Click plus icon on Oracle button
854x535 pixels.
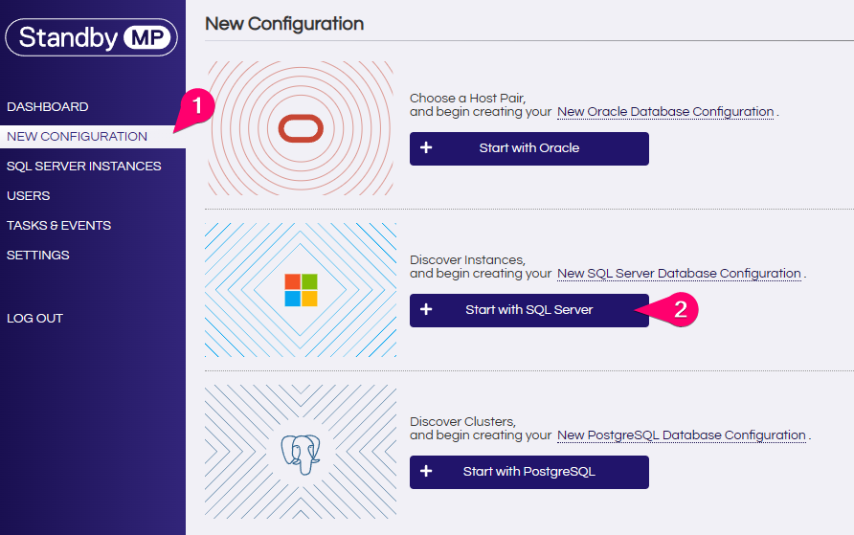click(426, 147)
